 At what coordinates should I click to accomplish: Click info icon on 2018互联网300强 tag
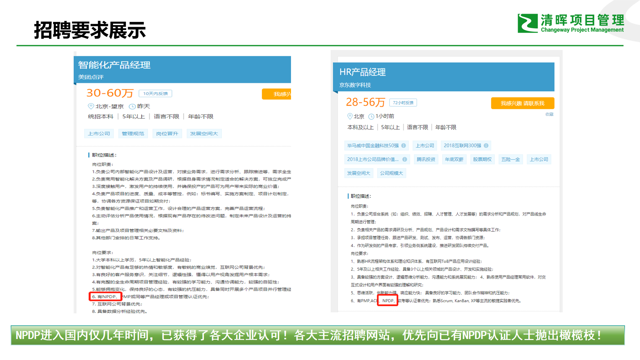point(486,146)
